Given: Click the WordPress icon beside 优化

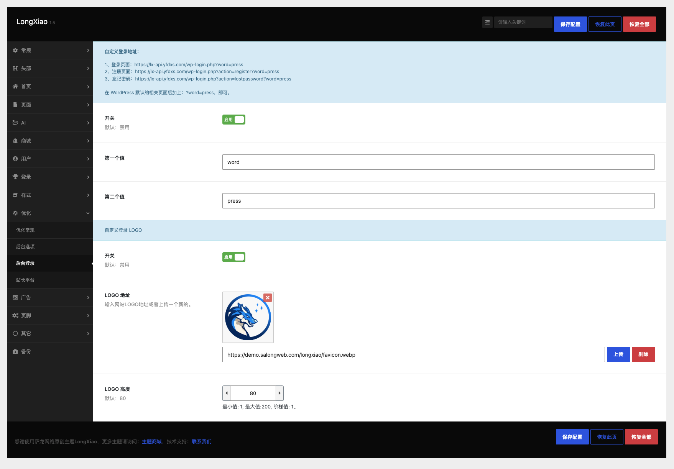Looking at the screenshot, I should click(x=15, y=213).
